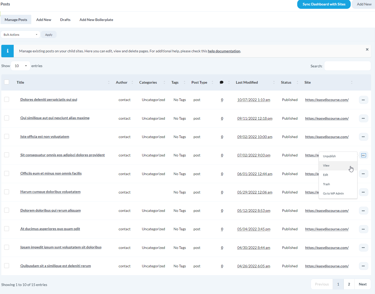Click the blue info icon

pyautogui.click(x=7, y=51)
